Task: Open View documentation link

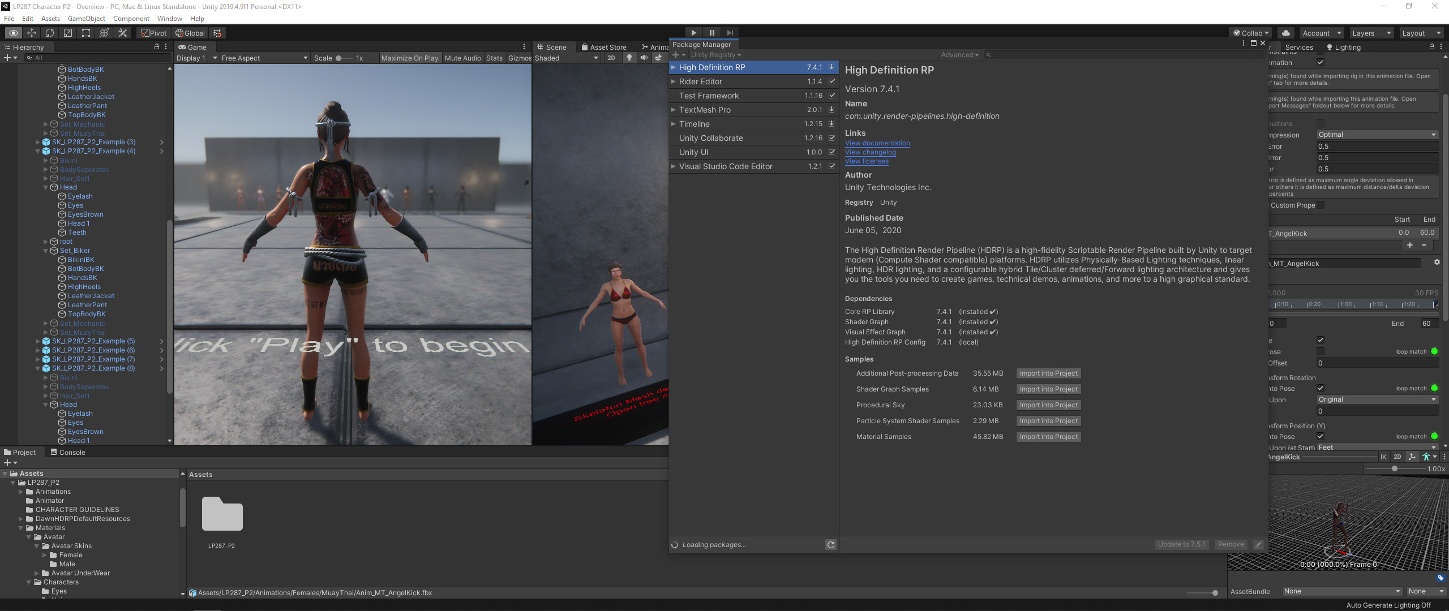Action: click(x=877, y=143)
